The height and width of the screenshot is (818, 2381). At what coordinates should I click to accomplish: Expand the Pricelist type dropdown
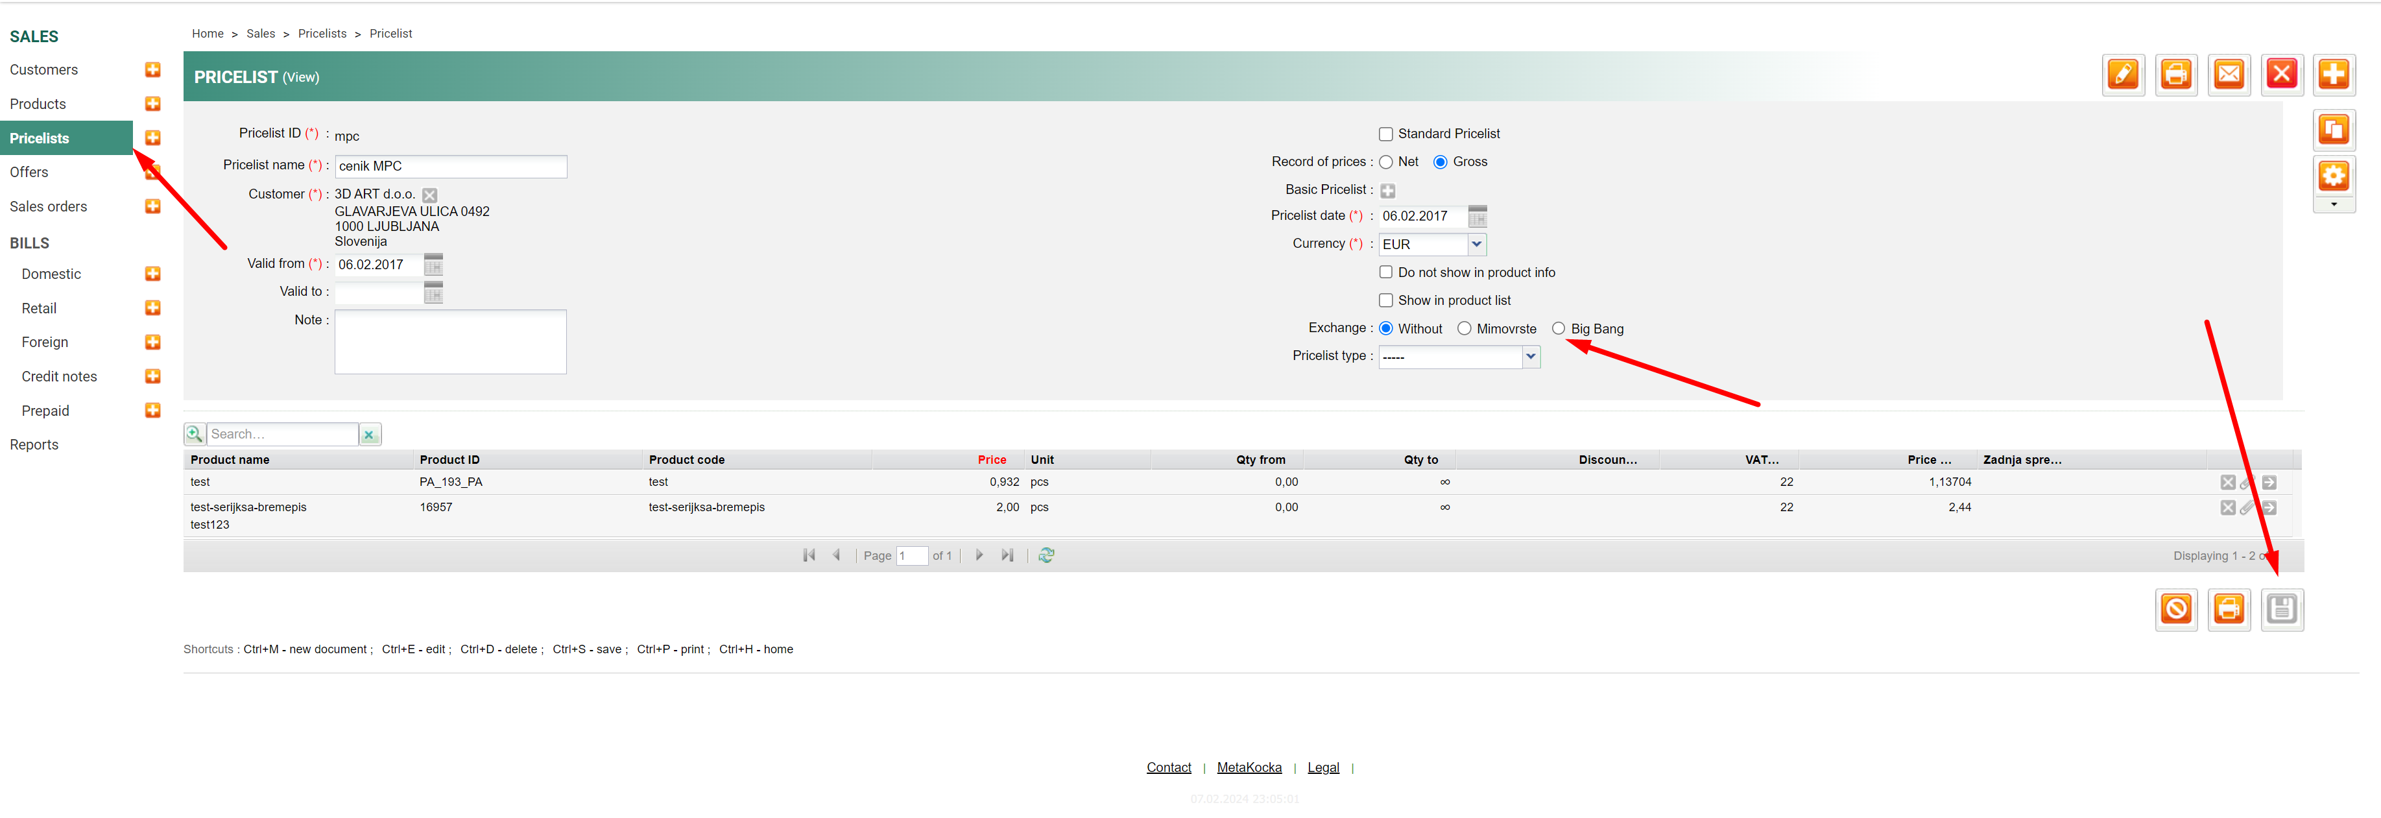(x=1531, y=357)
